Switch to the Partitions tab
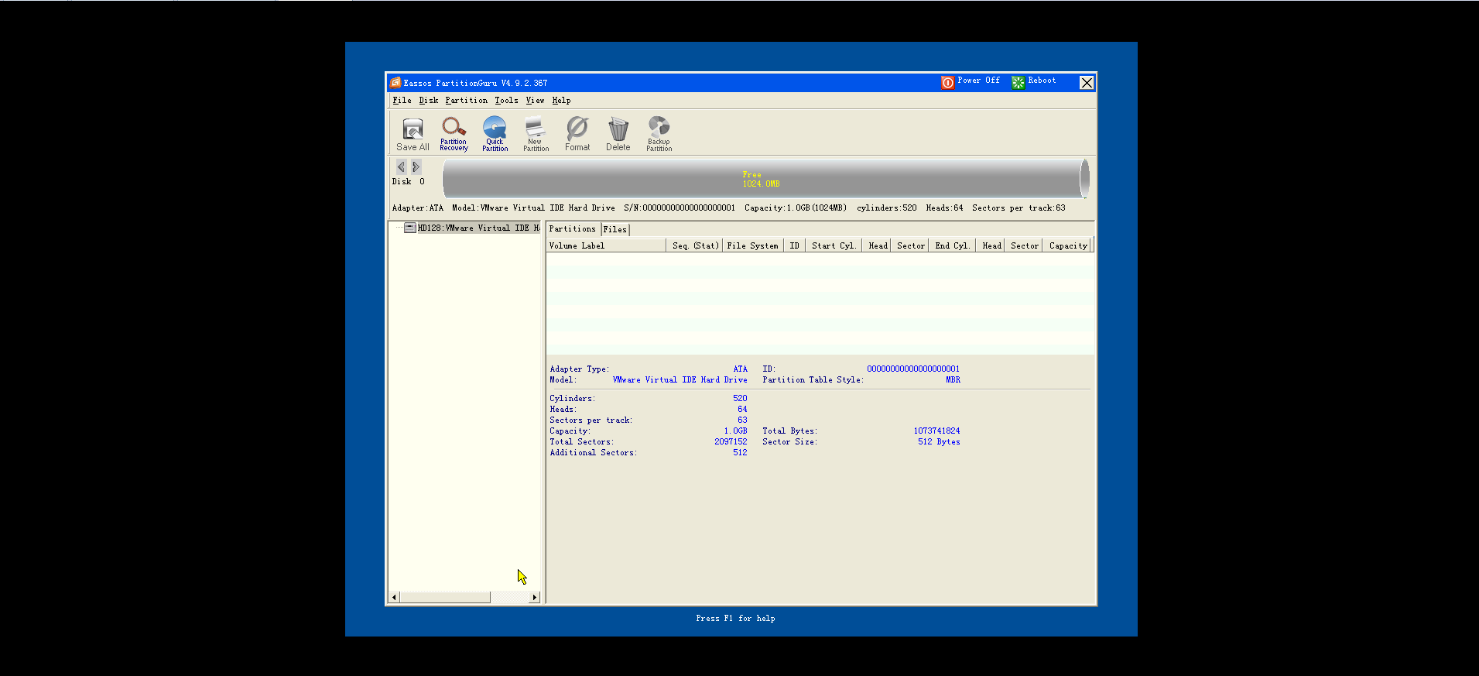This screenshot has width=1479, height=676. click(572, 228)
